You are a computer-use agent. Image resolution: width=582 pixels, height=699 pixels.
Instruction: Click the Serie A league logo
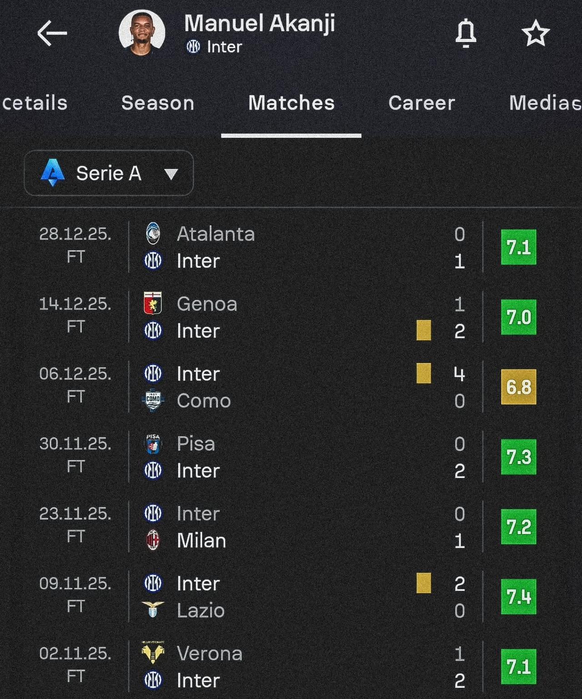click(x=53, y=173)
